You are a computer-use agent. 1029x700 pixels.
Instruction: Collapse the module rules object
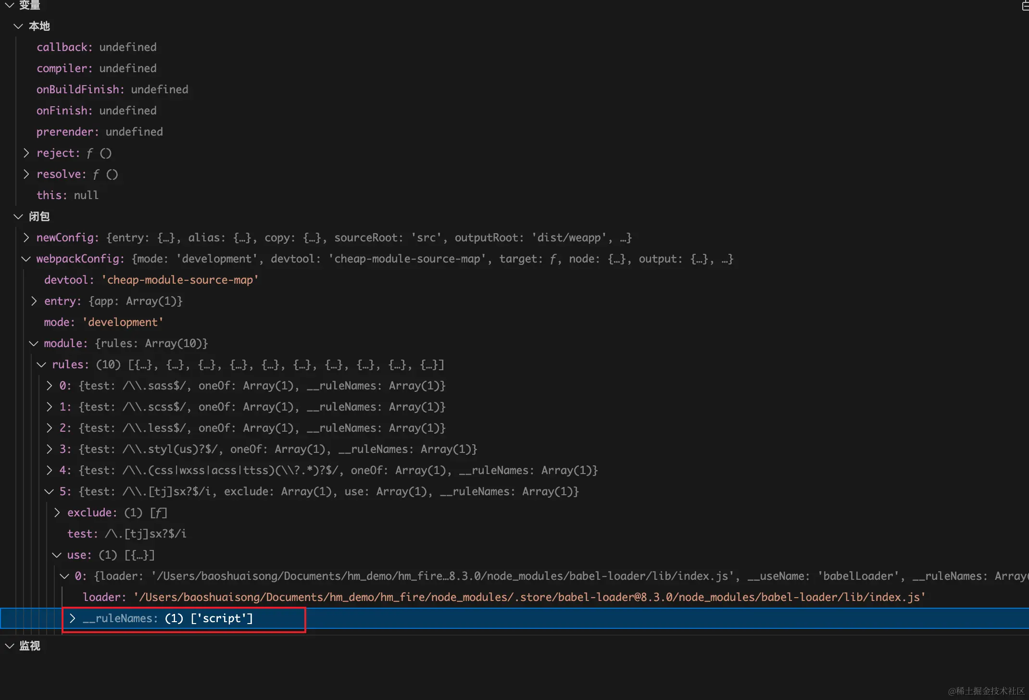point(34,344)
